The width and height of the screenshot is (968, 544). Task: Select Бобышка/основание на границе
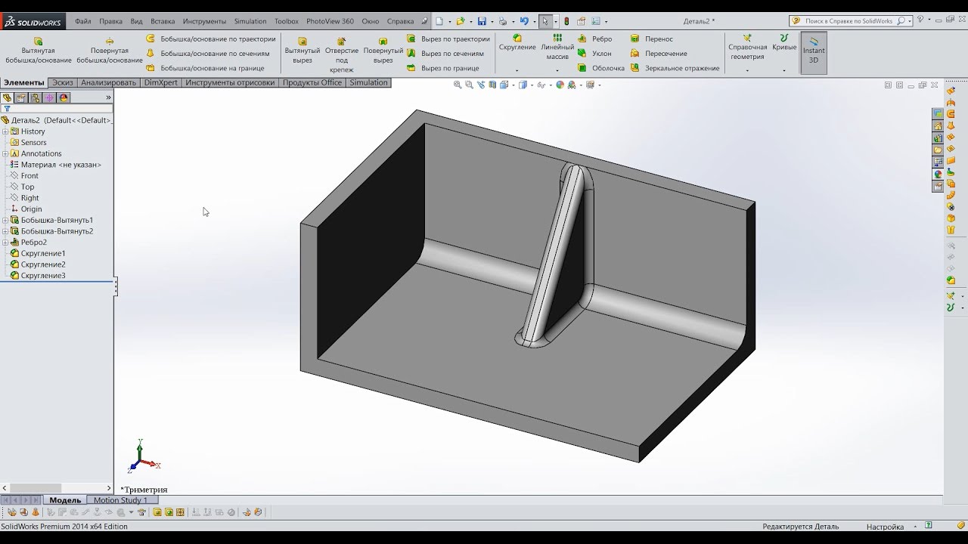click(205, 68)
